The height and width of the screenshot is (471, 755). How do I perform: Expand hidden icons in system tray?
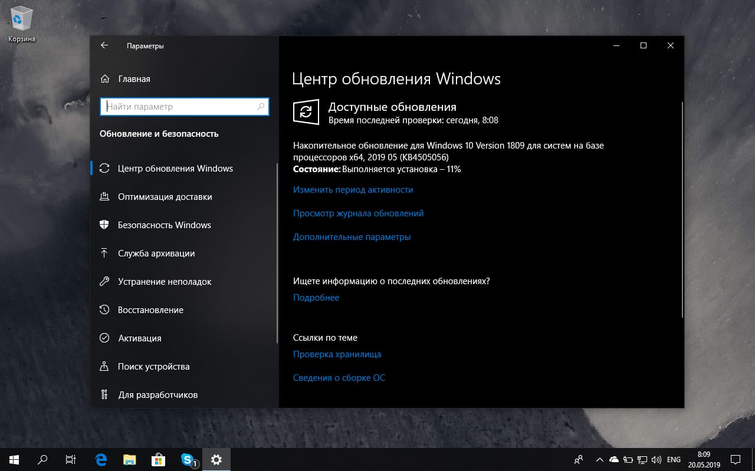(599, 459)
